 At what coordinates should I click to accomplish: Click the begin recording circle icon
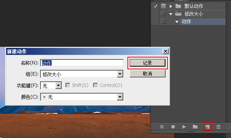click(x=173, y=127)
